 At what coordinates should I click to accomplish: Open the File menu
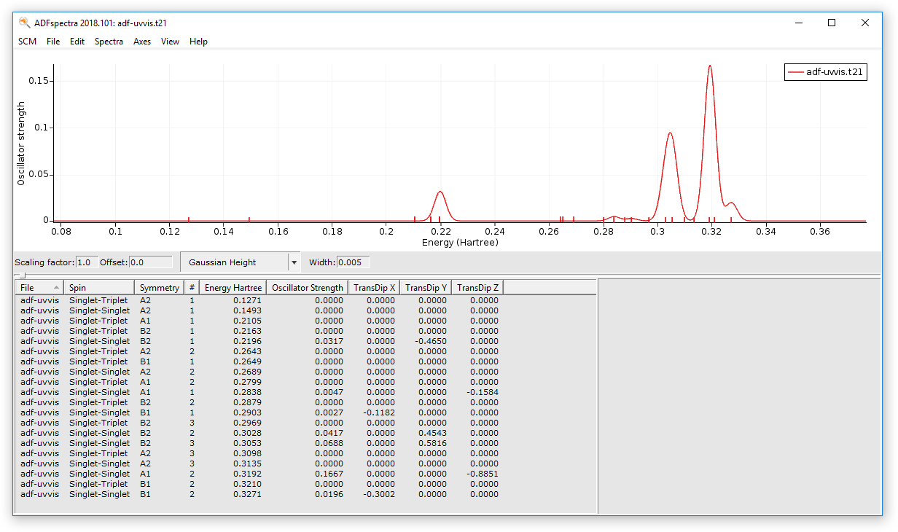click(53, 42)
